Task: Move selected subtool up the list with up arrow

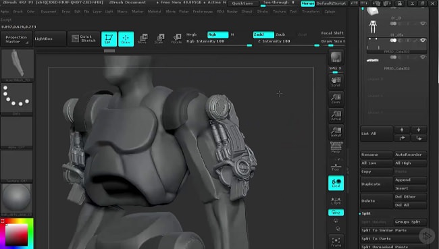Action: tap(402, 130)
